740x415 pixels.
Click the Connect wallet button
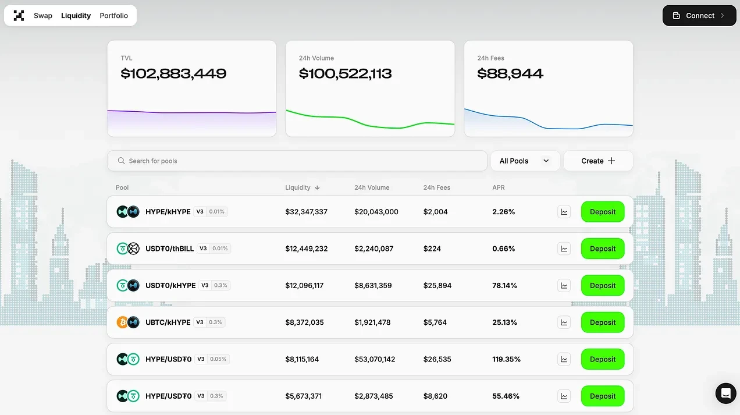(699, 15)
